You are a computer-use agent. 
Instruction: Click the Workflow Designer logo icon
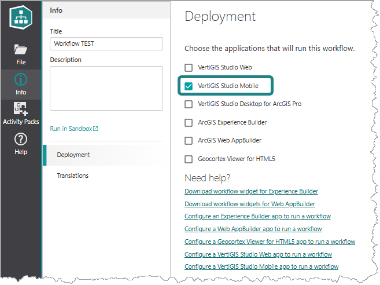(x=21, y=17)
